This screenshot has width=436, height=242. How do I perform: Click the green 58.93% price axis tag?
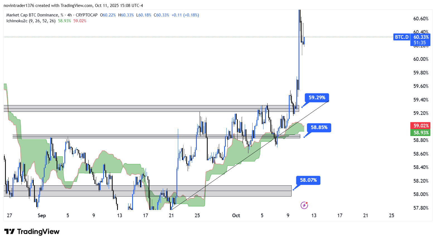pyautogui.click(x=421, y=133)
